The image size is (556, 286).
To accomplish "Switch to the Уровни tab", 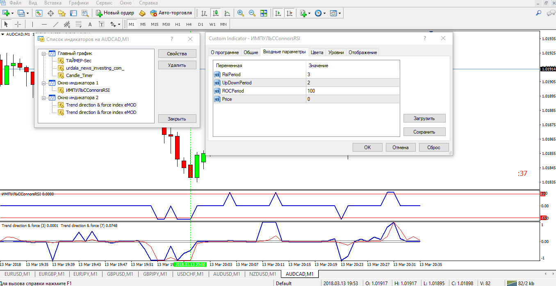I will (336, 52).
